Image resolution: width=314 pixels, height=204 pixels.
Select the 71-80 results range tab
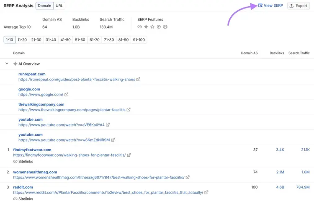109,40
